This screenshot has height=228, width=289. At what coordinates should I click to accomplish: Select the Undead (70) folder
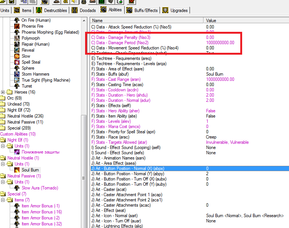[x=18, y=104]
